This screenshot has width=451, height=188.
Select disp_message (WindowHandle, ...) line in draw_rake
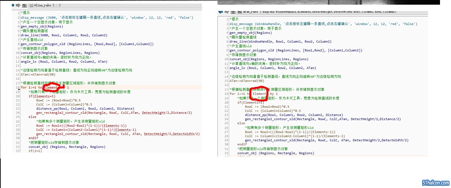323,24
